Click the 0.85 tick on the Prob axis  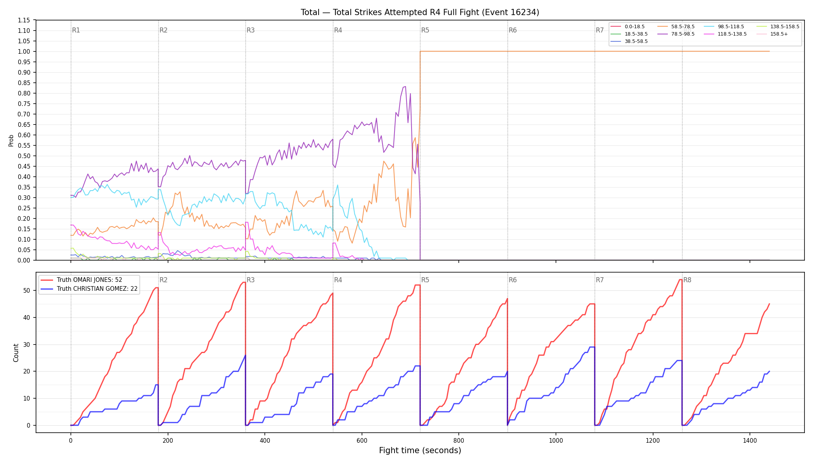click(24, 83)
